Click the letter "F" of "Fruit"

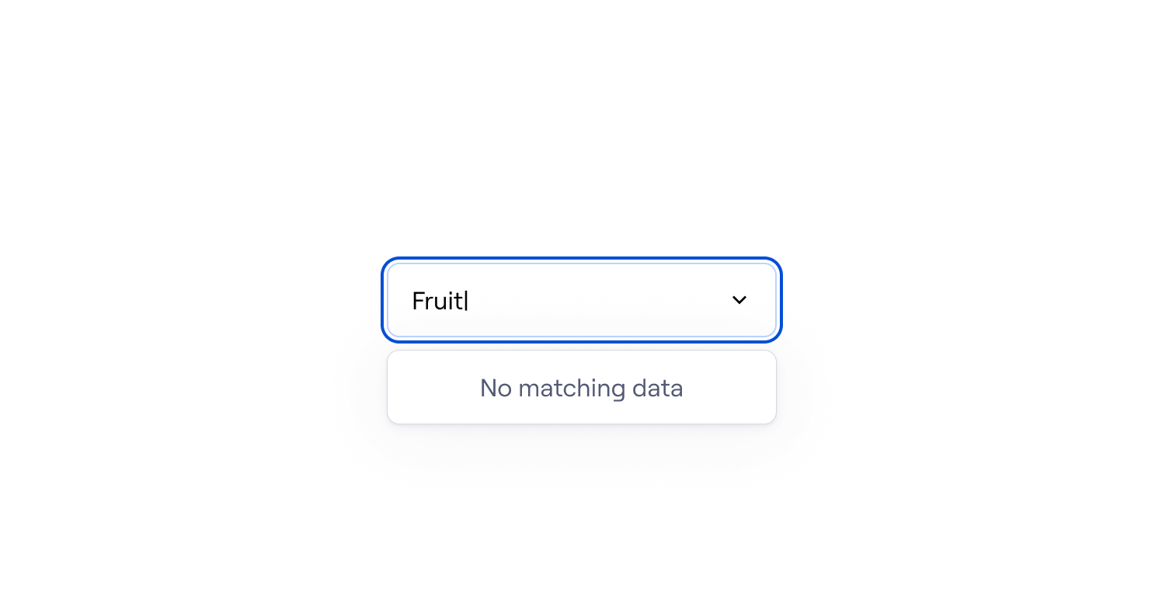click(x=418, y=301)
